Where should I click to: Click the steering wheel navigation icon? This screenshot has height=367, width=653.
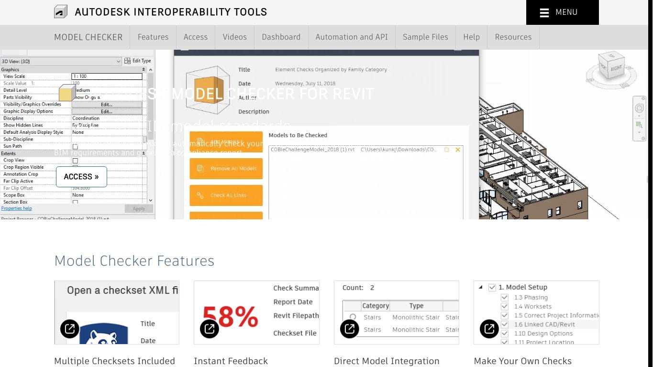pos(640,108)
